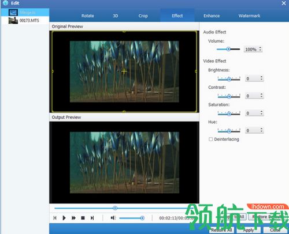Click the Hue value field
The width and height of the screenshot is (289, 234).
[252, 130]
